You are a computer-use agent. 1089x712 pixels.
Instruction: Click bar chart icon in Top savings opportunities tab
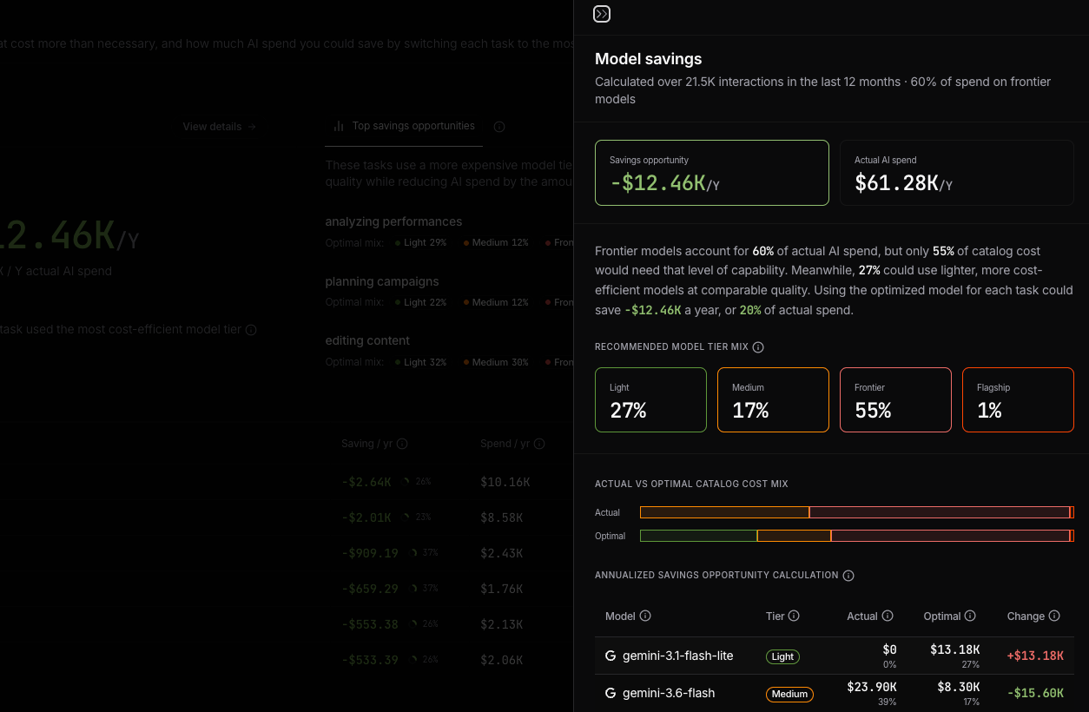[339, 127]
